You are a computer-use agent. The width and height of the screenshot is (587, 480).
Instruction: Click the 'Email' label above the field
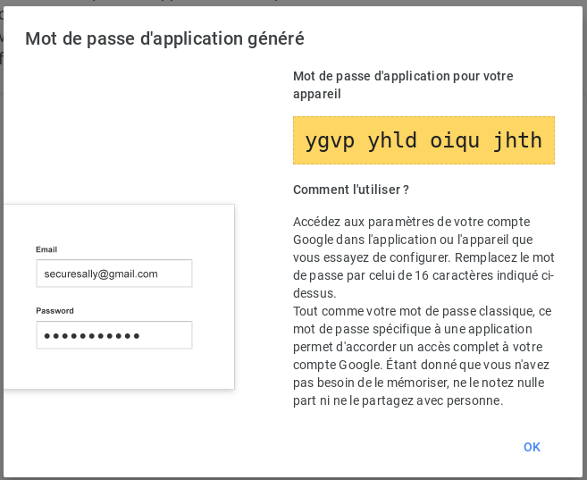(46, 249)
